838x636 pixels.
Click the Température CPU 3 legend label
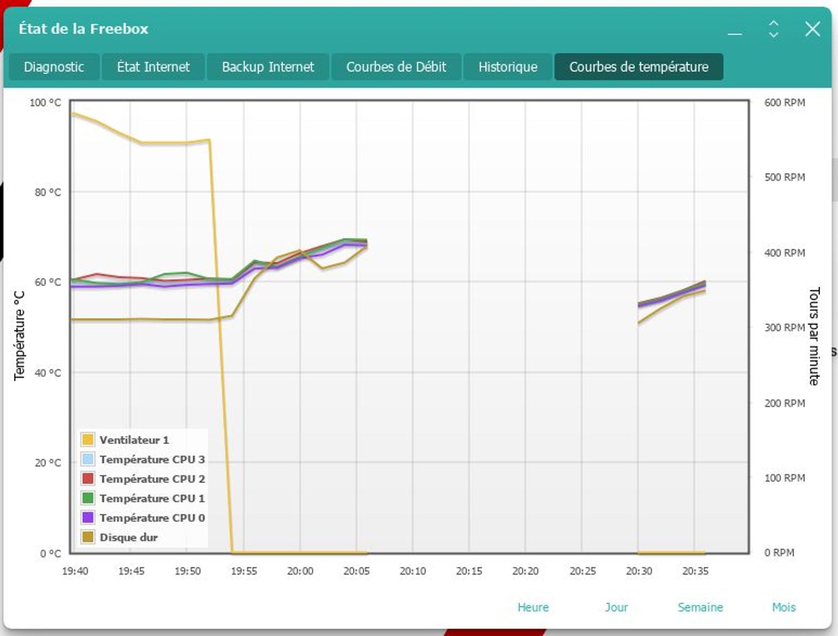point(152,459)
